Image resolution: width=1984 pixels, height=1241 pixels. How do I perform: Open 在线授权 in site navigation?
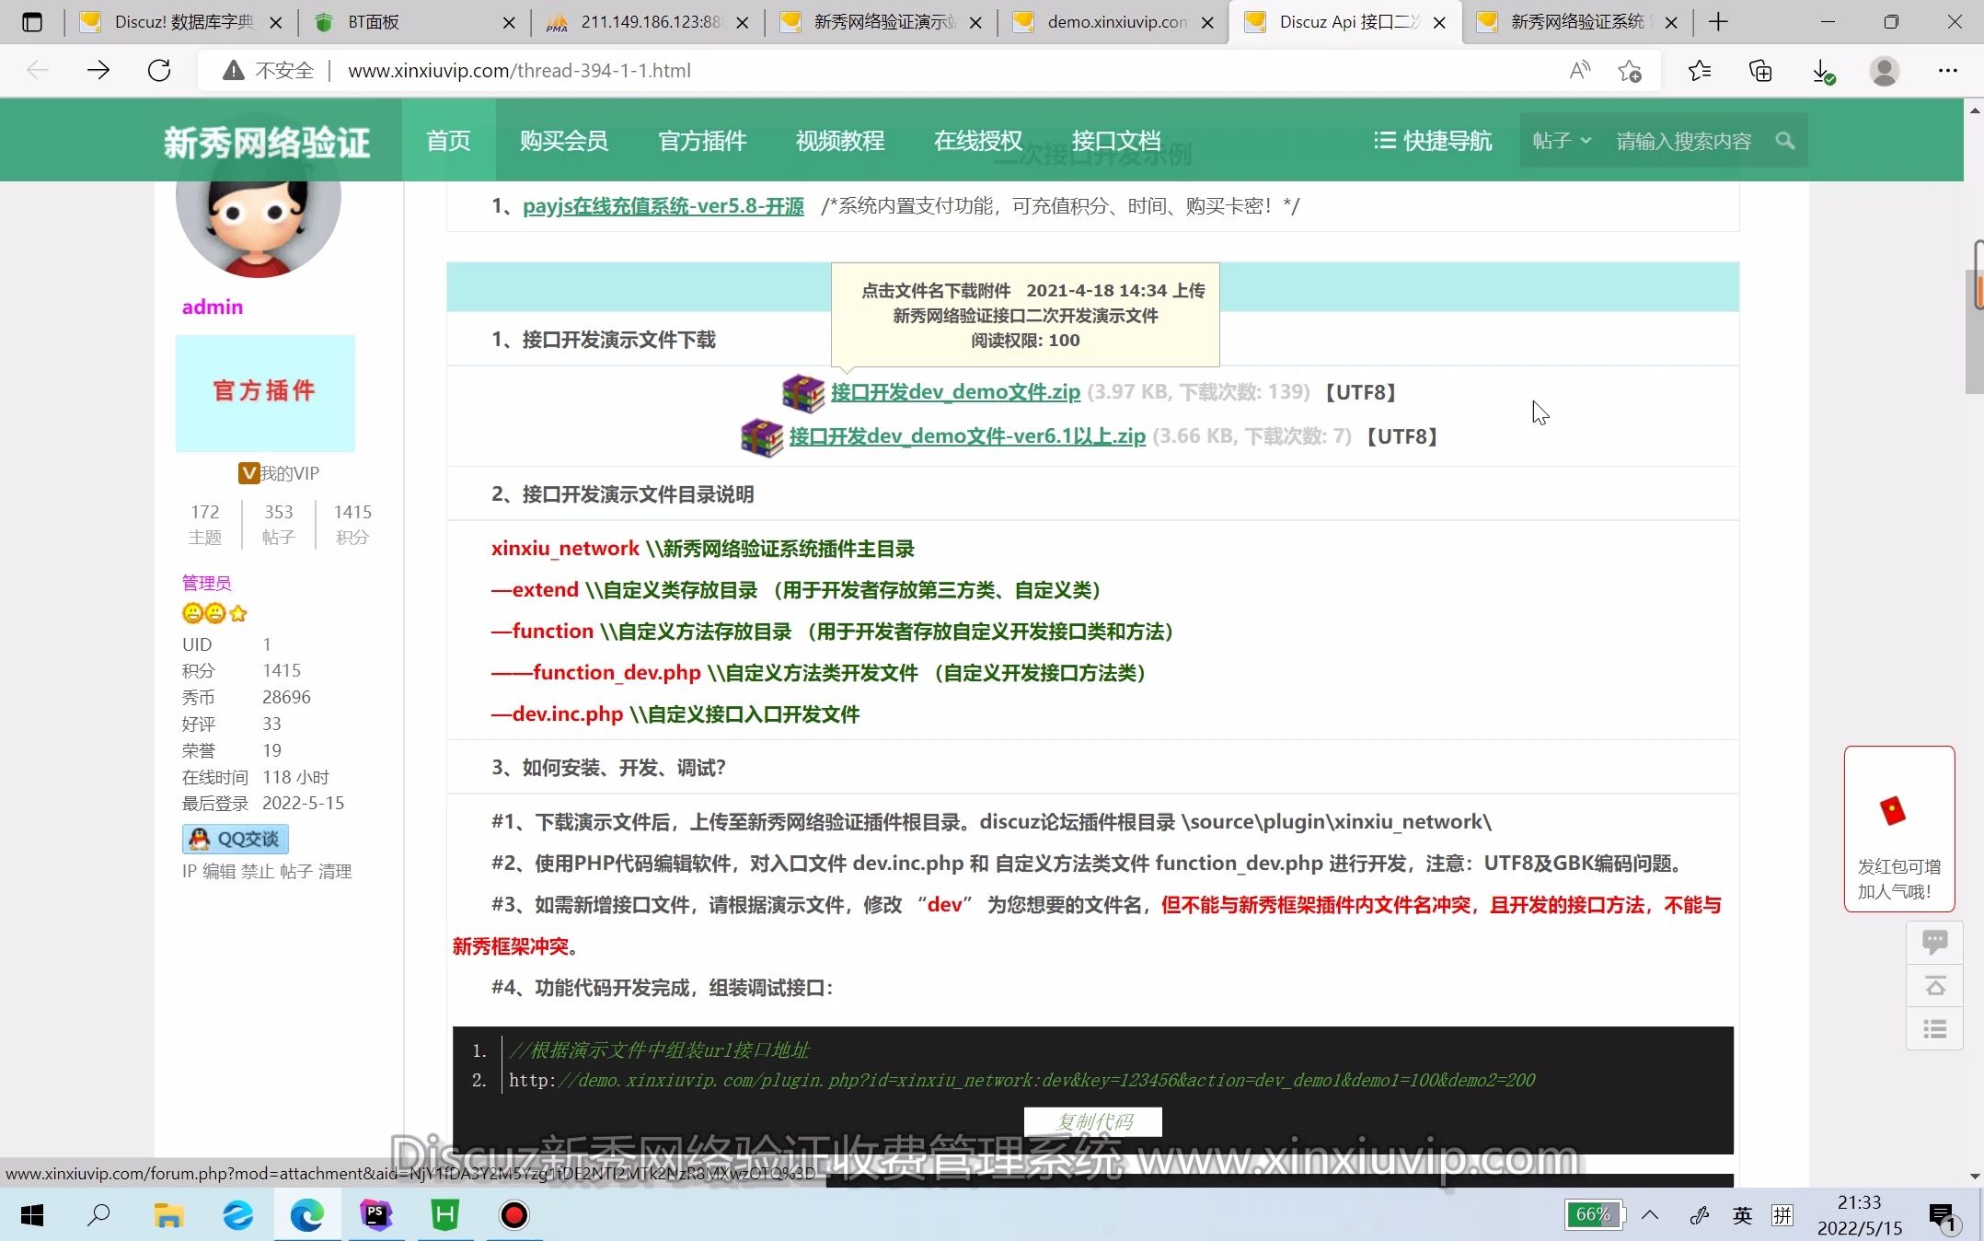978,141
